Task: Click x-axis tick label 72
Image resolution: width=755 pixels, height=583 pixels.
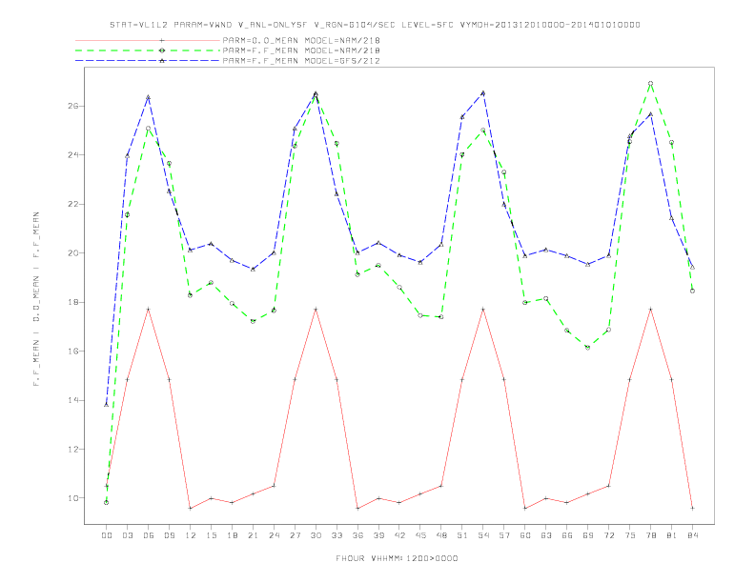Action: [x=608, y=535]
